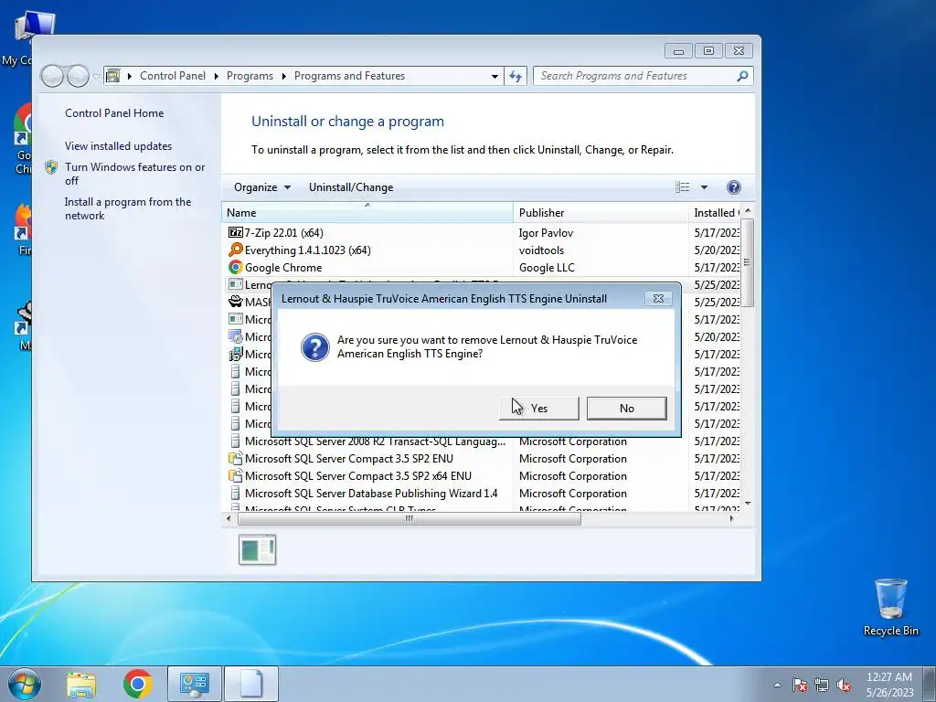Click the root location dropdown in address bar
This screenshot has width=936, height=702.
[x=130, y=77]
